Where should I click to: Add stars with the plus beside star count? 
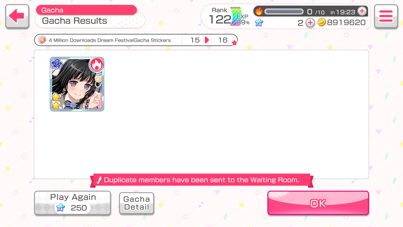pos(310,23)
